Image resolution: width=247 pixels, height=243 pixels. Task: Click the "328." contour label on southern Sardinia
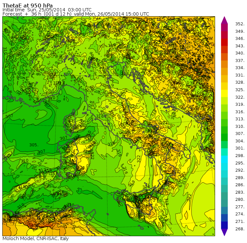point(81,168)
